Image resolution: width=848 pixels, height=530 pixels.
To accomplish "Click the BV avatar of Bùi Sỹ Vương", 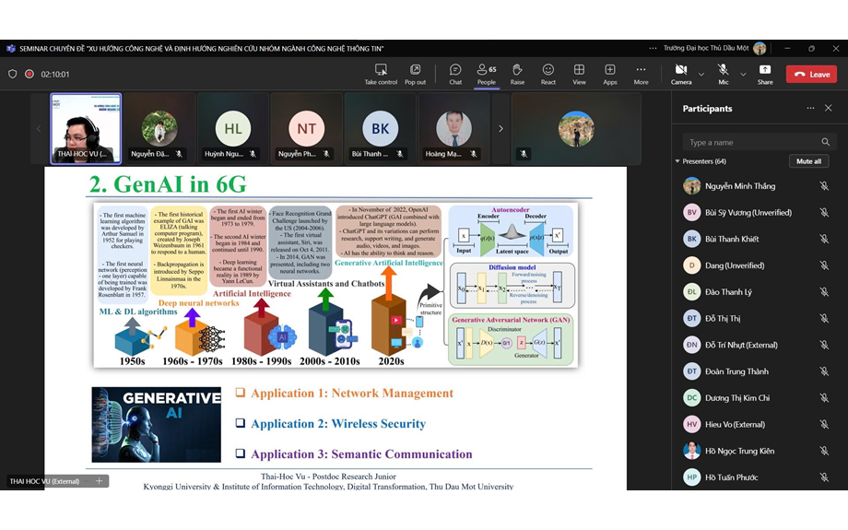I will (x=691, y=213).
